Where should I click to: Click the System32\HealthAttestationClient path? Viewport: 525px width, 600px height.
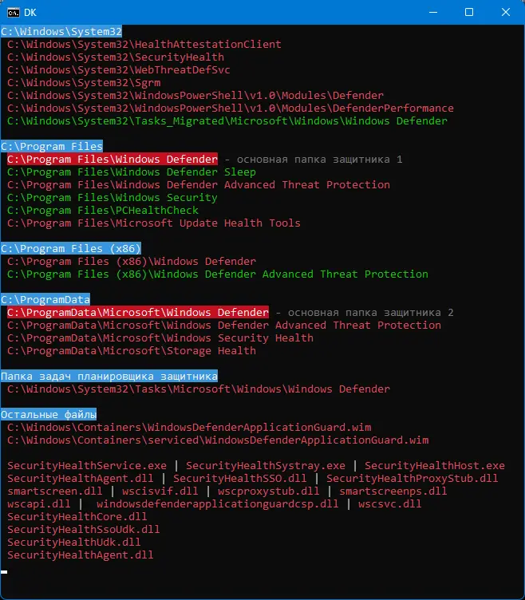(x=144, y=45)
